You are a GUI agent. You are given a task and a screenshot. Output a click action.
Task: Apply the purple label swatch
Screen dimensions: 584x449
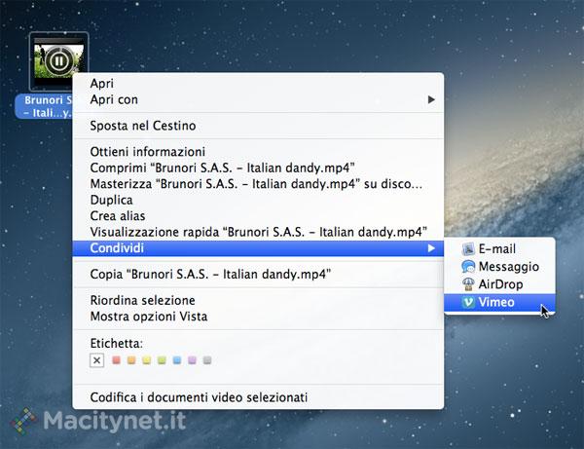click(192, 360)
